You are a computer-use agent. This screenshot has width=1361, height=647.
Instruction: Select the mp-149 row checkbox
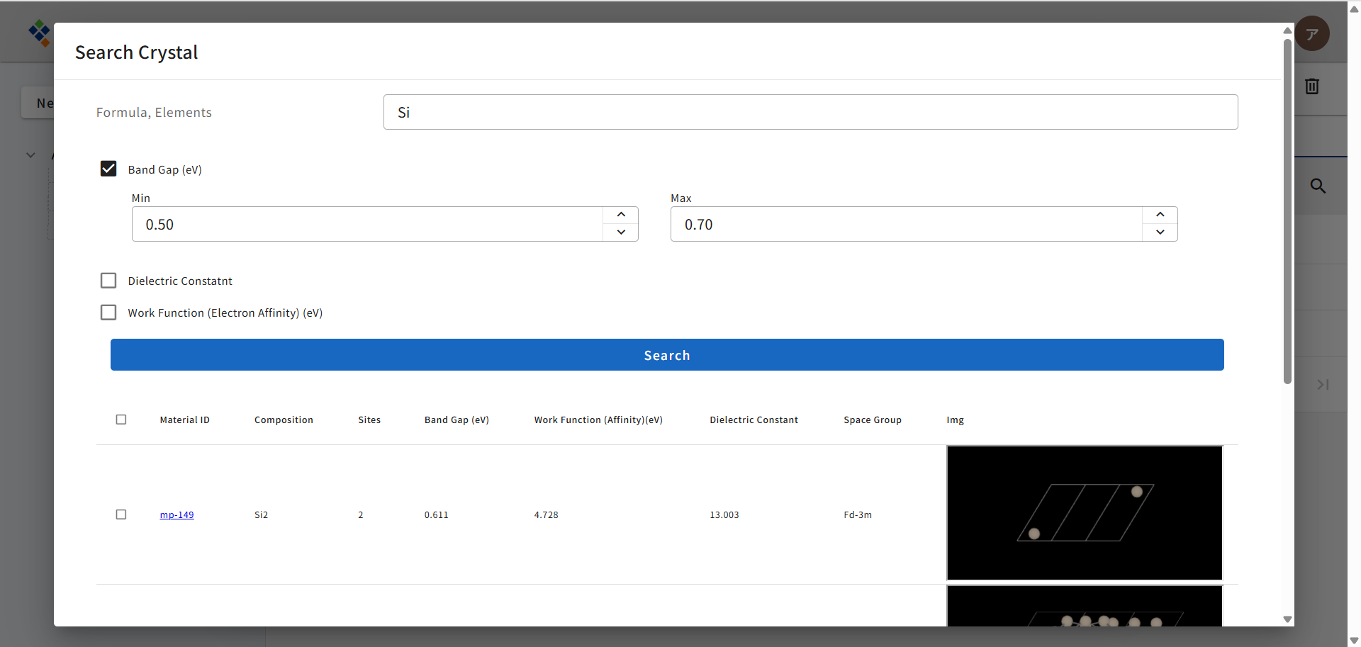[x=121, y=514]
